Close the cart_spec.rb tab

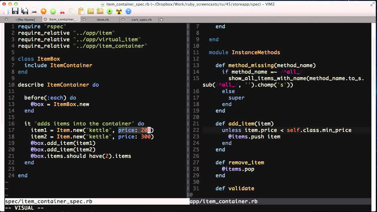pyautogui.click(x=123, y=20)
